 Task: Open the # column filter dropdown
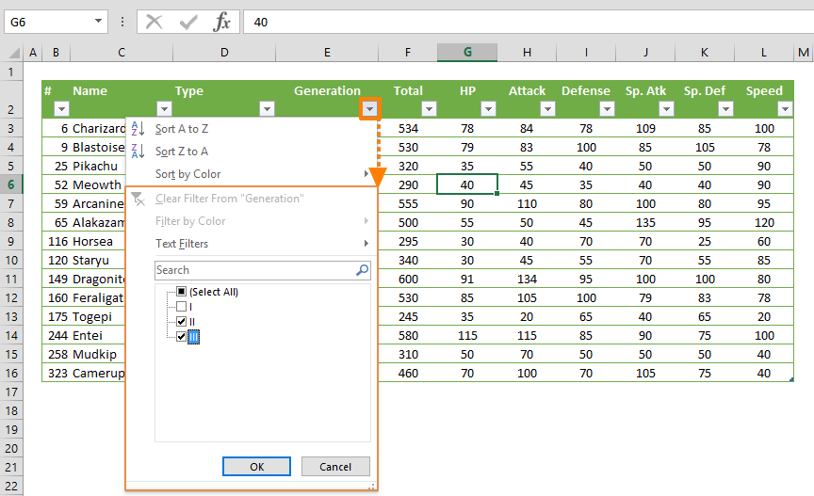(62, 109)
